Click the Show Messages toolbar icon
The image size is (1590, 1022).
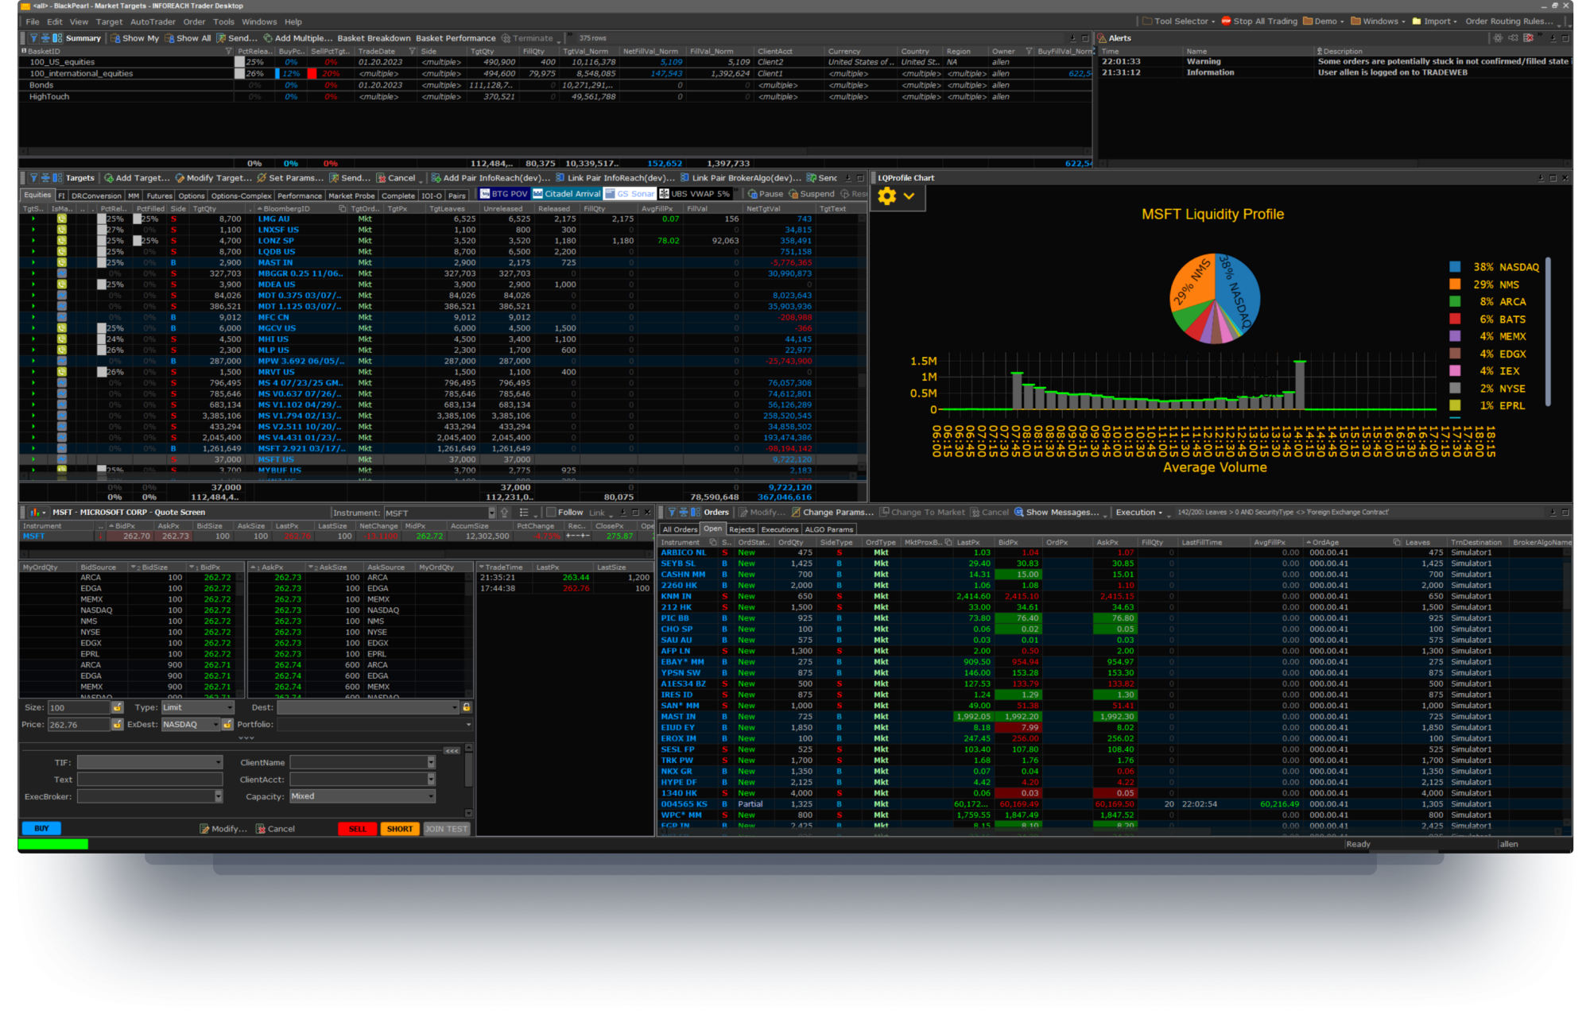pyautogui.click(x=1018, y=513)
